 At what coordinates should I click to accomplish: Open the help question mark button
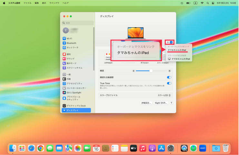[171, 103]
